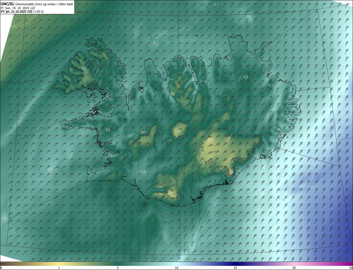Click the 4.0 value label on the map

click(x=65, y=127)
